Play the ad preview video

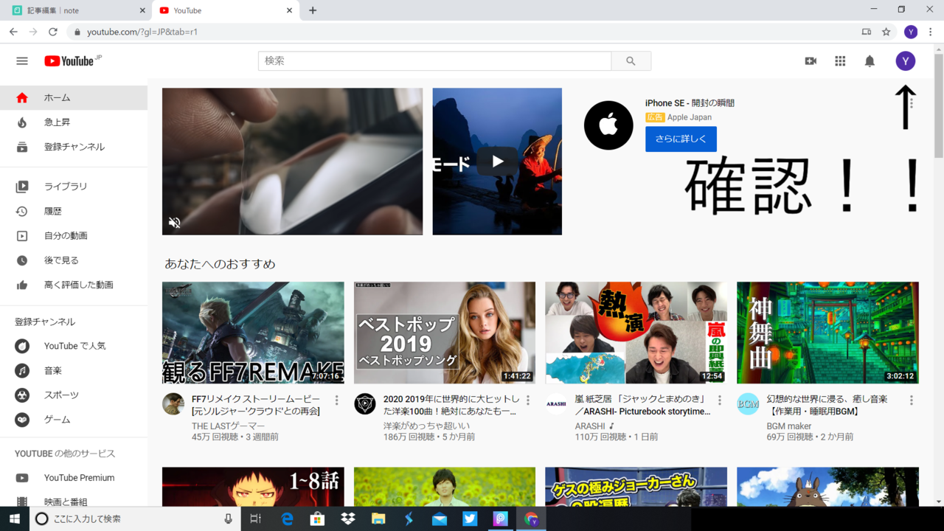[497, 162]
